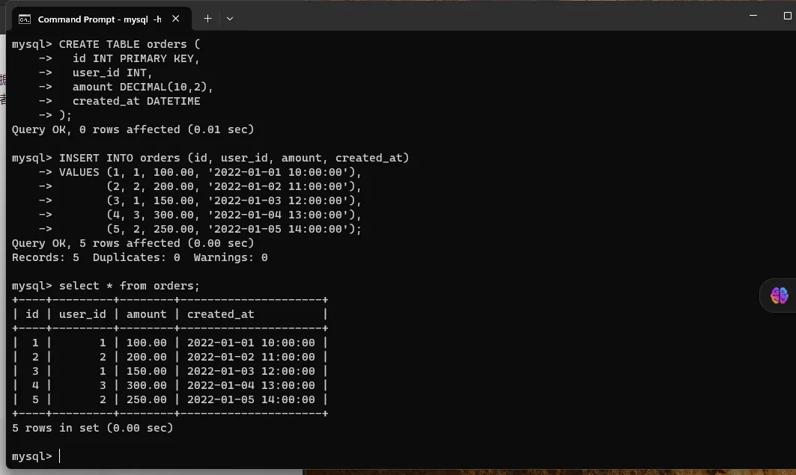Click the cursor at the last mysql> prompt

60,456
